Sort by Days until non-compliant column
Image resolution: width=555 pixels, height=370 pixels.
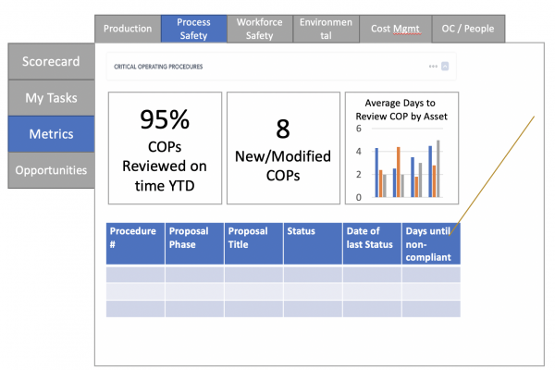point(431,243)
